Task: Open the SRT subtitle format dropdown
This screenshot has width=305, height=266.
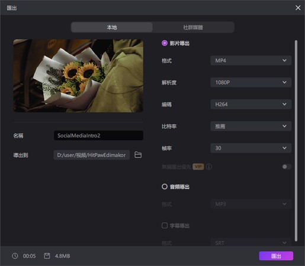Action: [x=251, y=243]
